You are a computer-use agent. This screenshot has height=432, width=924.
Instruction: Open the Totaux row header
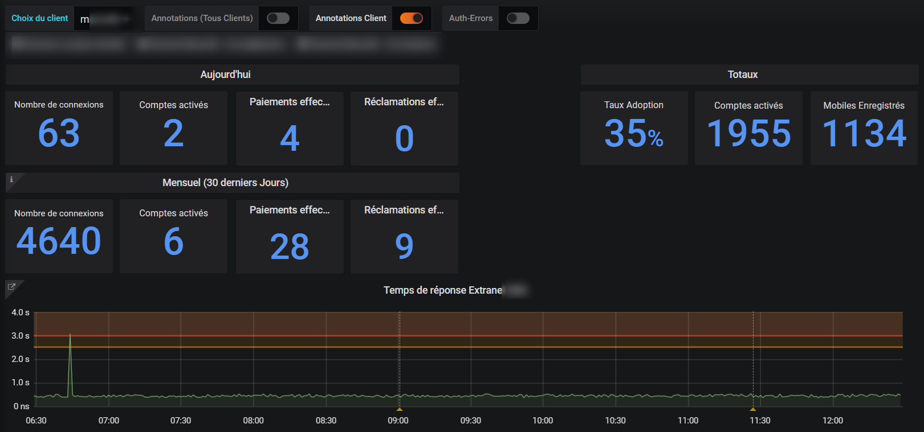[x=750, y=75]
